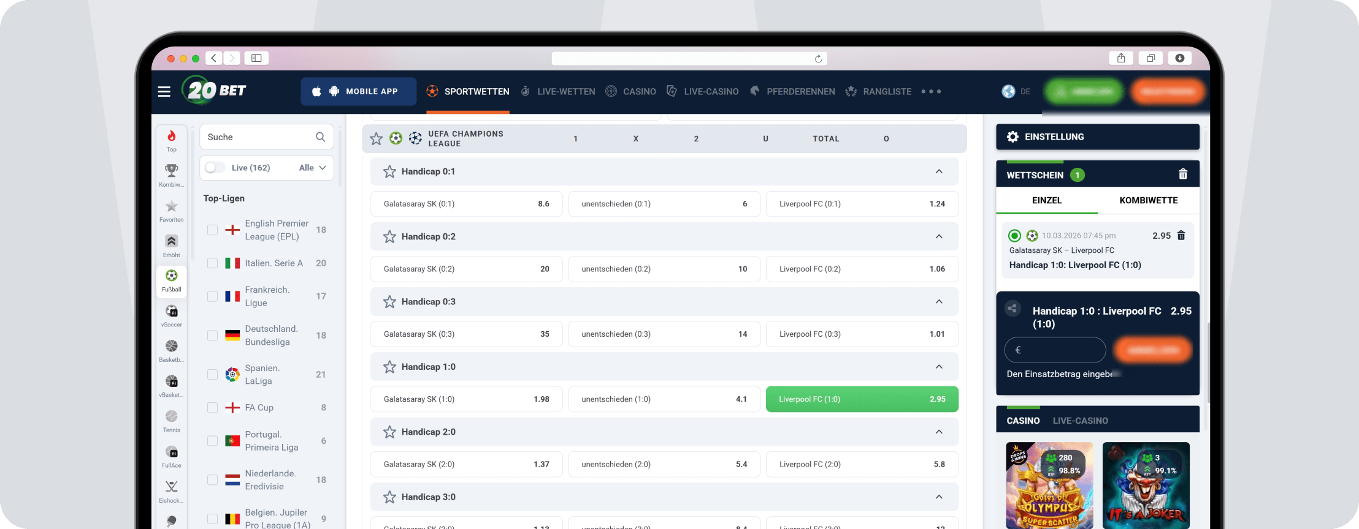Select the Tennis sport in the sidebar
1359x529 pixels.
click(x=172, y=420)
